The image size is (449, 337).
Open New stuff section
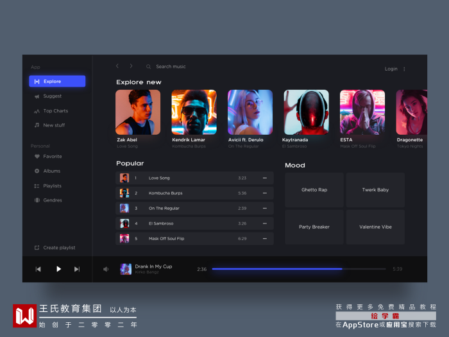tap(54, 125)
